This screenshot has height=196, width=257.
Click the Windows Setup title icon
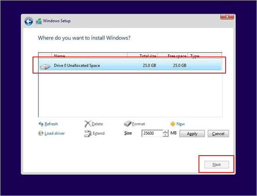tap(39, 21)
